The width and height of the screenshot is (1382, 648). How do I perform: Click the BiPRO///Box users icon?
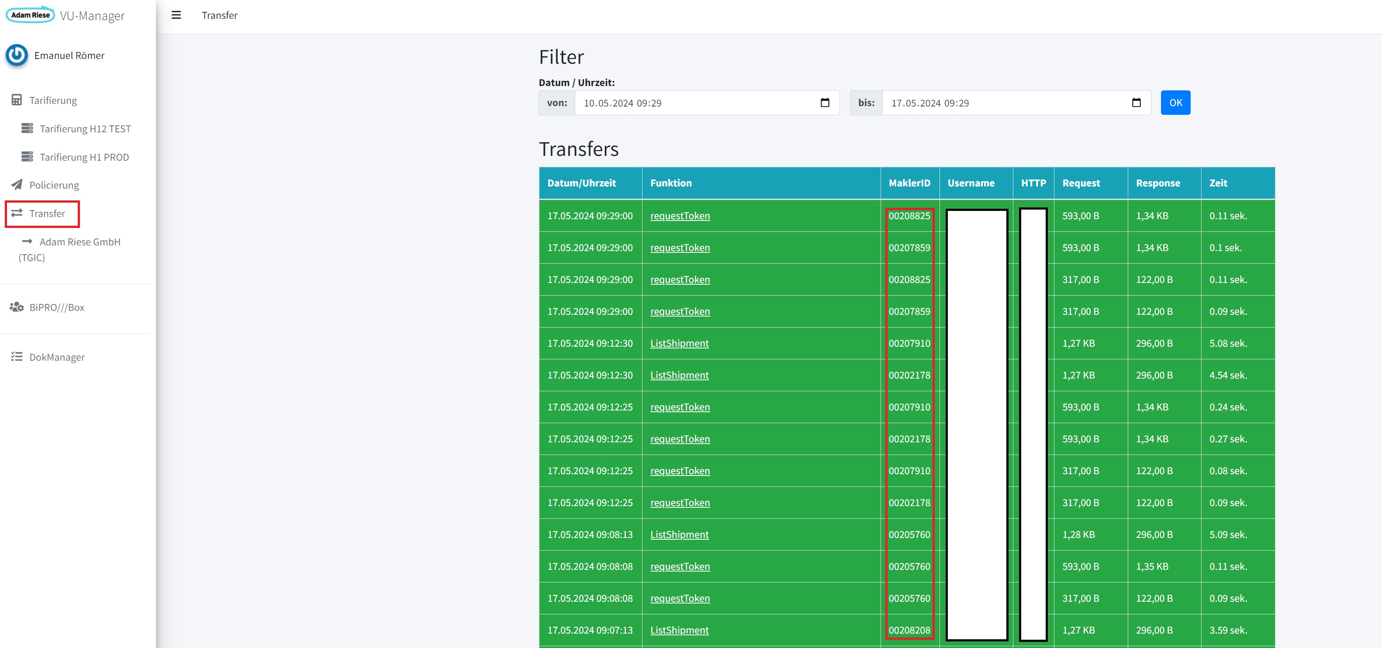(x=17, y=307)
